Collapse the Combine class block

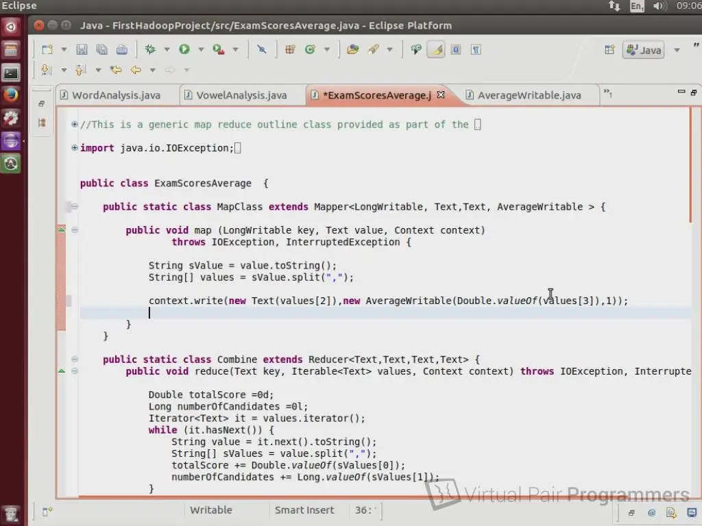(x=75, y=359)
